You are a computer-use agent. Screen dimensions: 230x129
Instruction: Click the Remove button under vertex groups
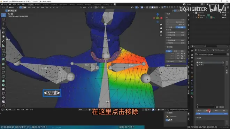[208, 111]
